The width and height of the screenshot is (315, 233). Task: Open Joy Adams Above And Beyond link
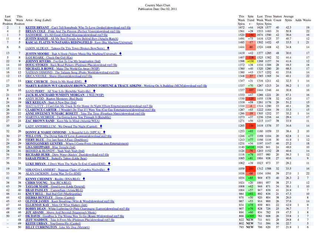tap(61, 212)
